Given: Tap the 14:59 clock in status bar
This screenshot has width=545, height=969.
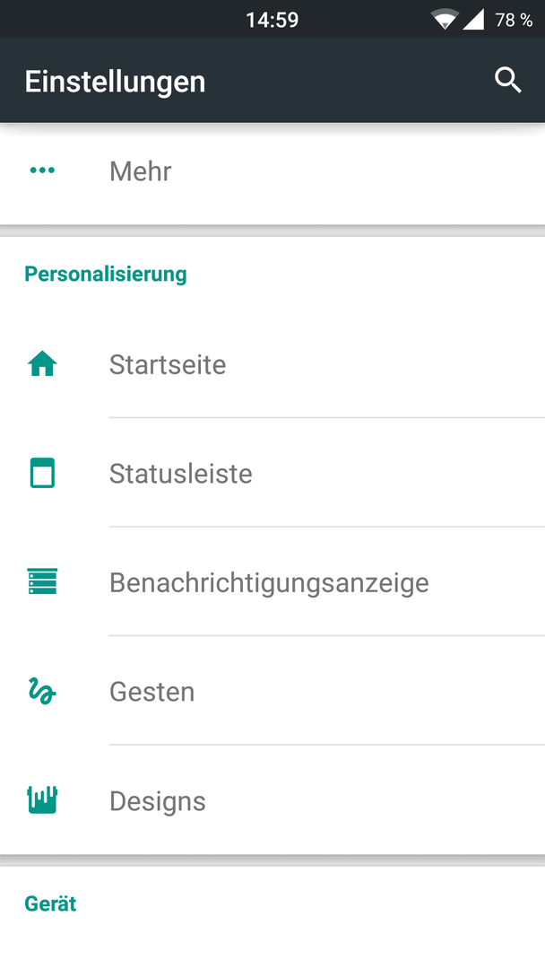Looking at the screenshot, I should tap(272, 20).
